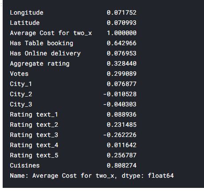Viewport: 204px width, 191px height.
Task: Select the Rating text_2 value 0.231485
Action: 122,125
